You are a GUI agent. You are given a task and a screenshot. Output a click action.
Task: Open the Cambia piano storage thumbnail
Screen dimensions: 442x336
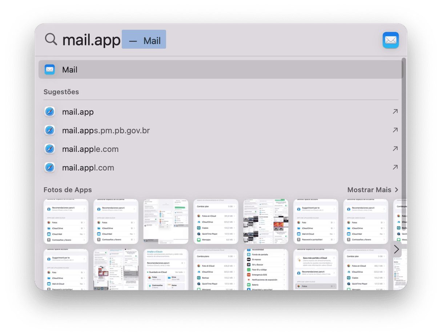pyautogui.click(x=216, y=269)
